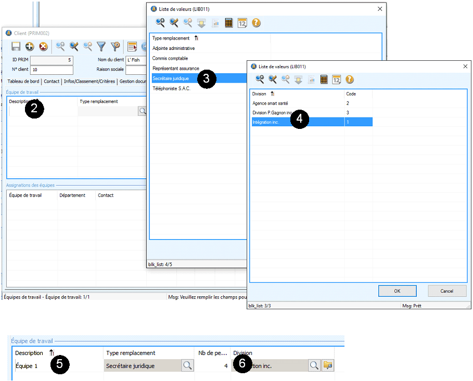Click the N° client input field
473x381 pixels.
coord(52,70)
